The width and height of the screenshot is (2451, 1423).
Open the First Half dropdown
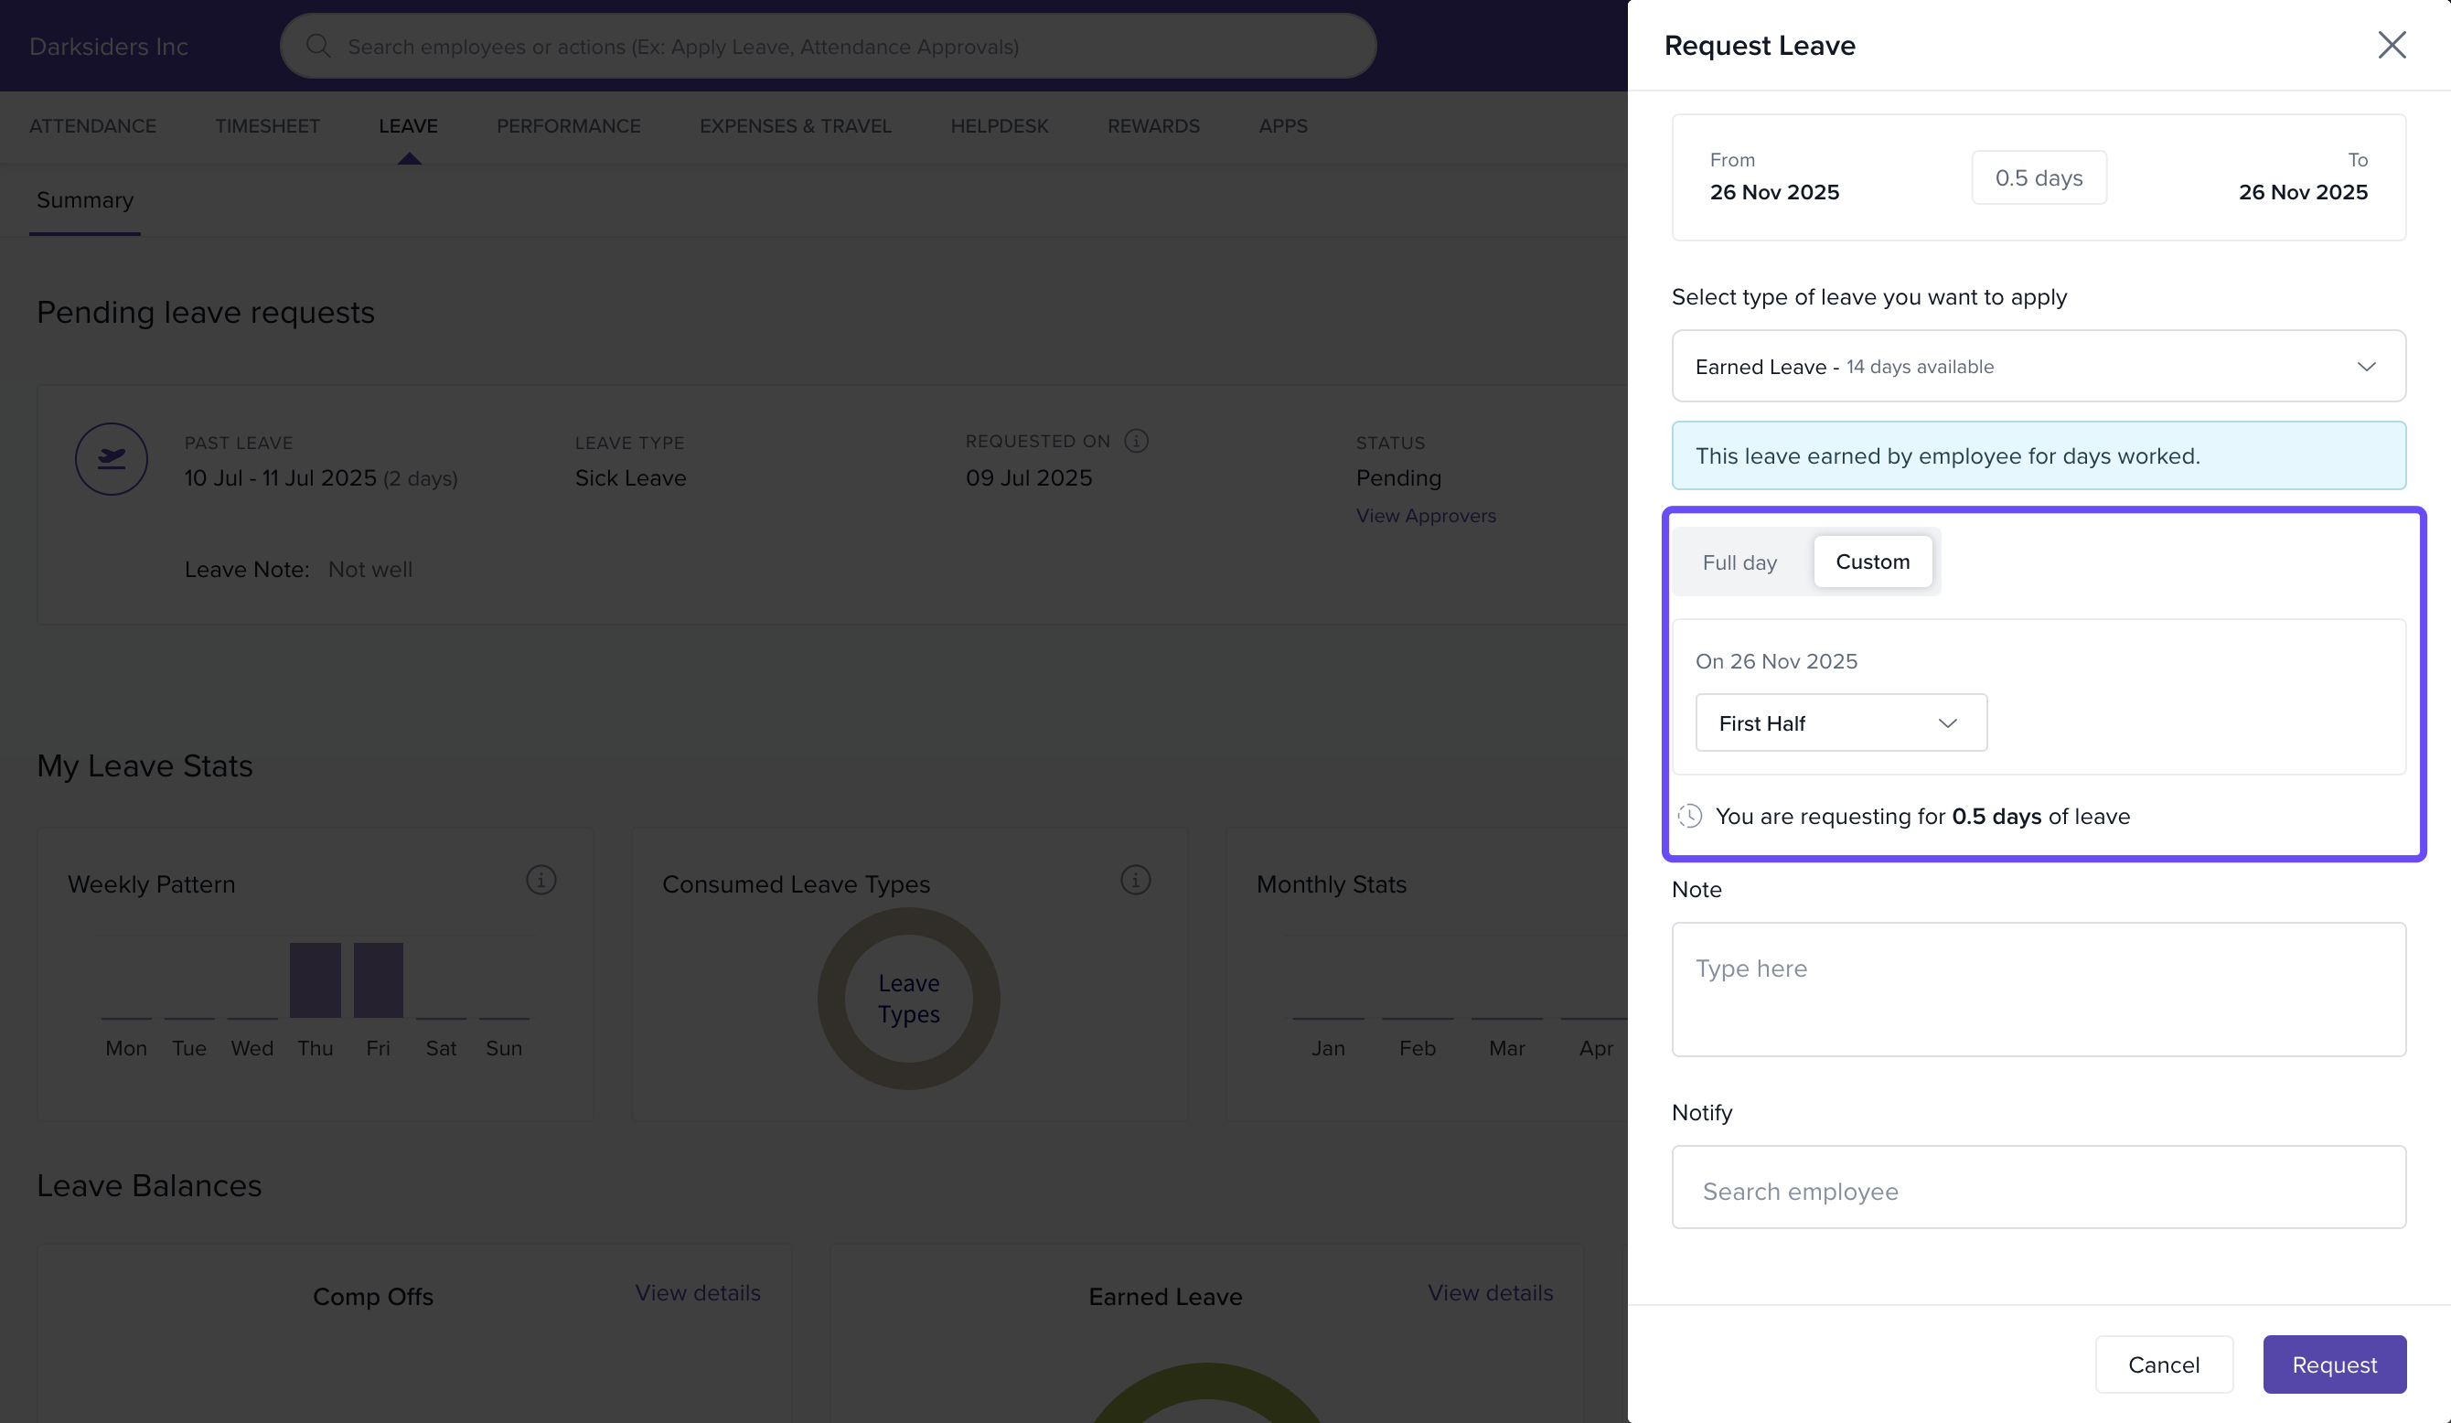(1840, 722)
